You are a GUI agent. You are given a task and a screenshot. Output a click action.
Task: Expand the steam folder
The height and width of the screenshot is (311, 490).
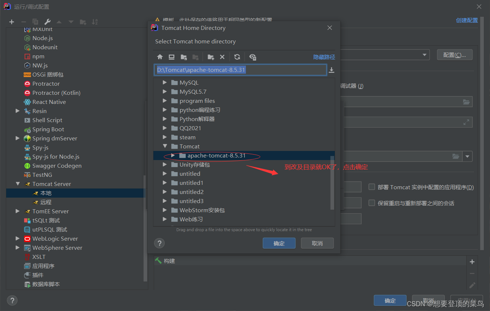pos(165,137)
